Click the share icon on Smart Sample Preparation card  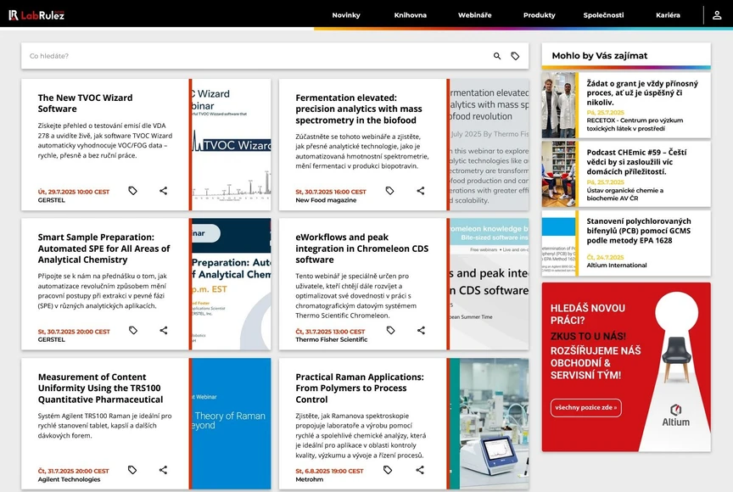tap(162, 330)
